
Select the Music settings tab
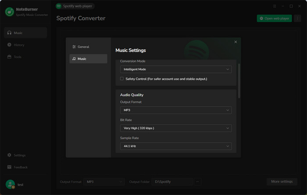pyautogui.click(x=88, y=58)
